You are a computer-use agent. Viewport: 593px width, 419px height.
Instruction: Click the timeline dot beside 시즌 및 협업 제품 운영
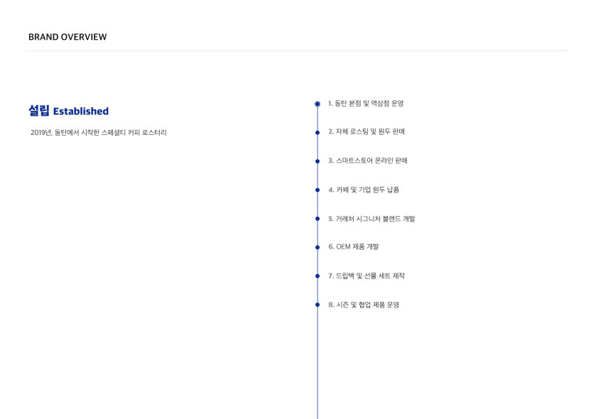[x=317, y=305]
